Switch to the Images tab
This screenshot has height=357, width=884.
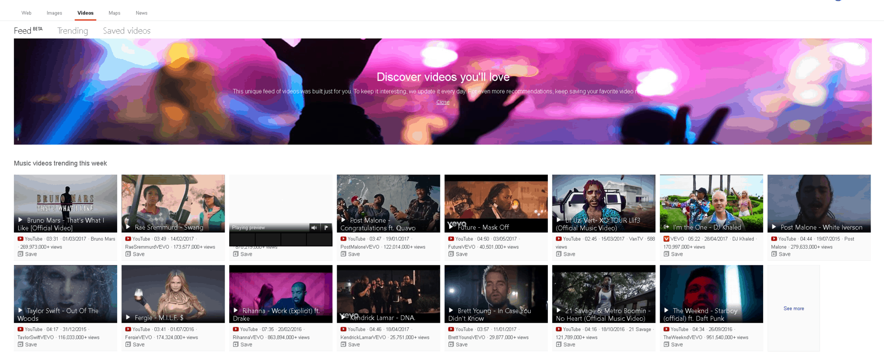coord(54,13)
